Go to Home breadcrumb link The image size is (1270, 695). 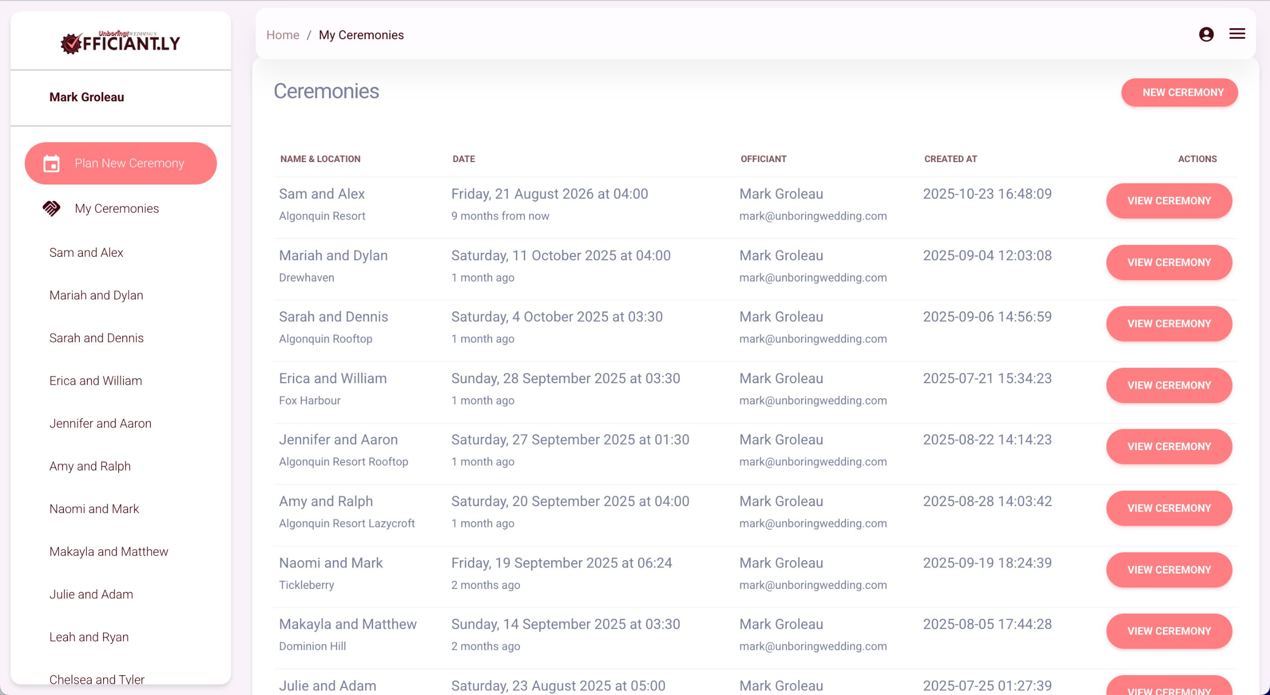click(283, 35)
